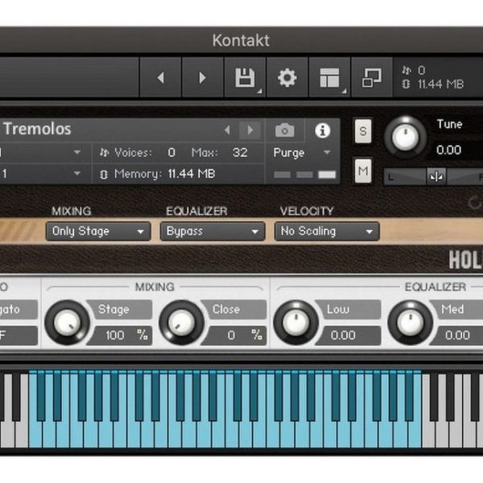Solo the Tremolos instrument
The width and height of the screenshot is (483, 483).
(x=363, y=131)
